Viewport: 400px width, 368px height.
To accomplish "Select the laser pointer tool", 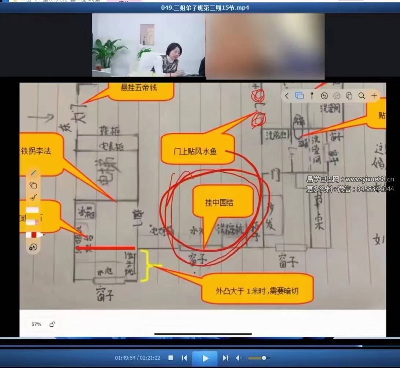I will [x=33, y=198].
